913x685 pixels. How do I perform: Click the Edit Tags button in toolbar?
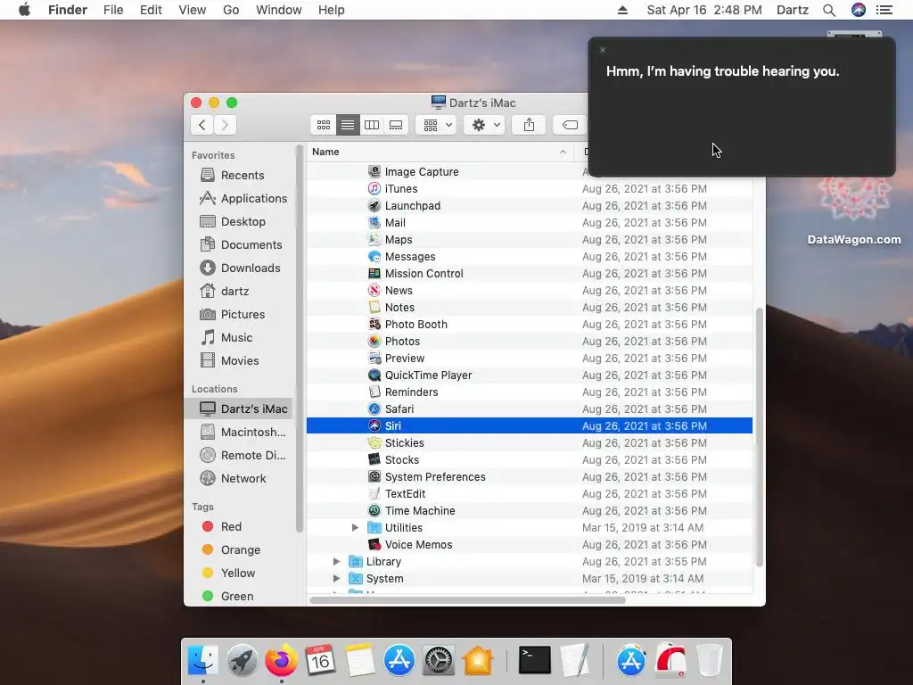(x=570, y=125)
